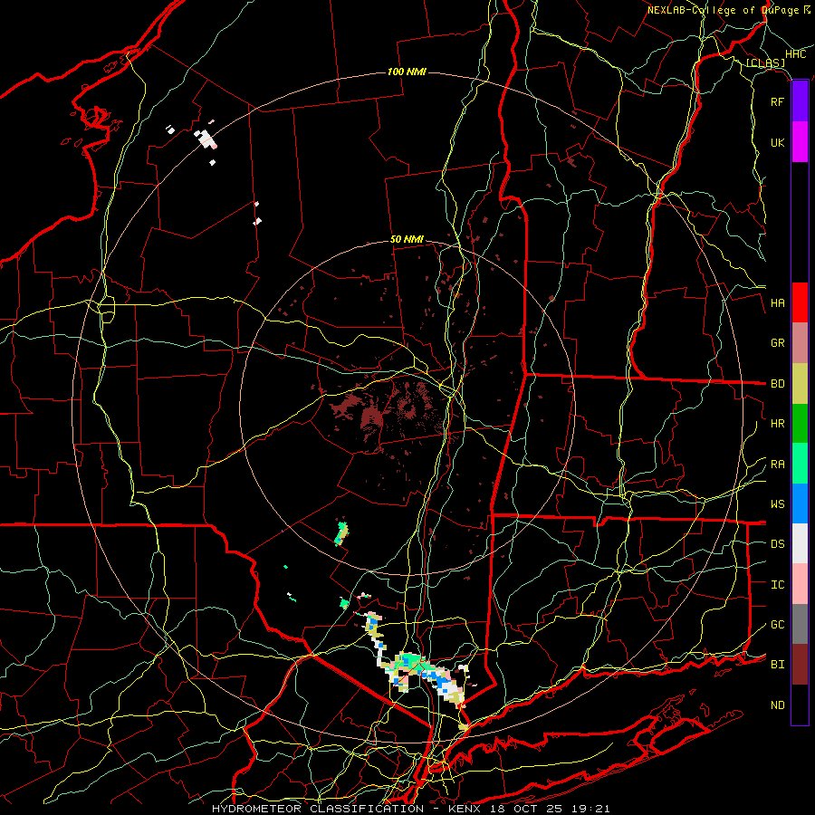The image size is (815, 815).
Task: Click the HHC product label
Action: coord(795,54)
